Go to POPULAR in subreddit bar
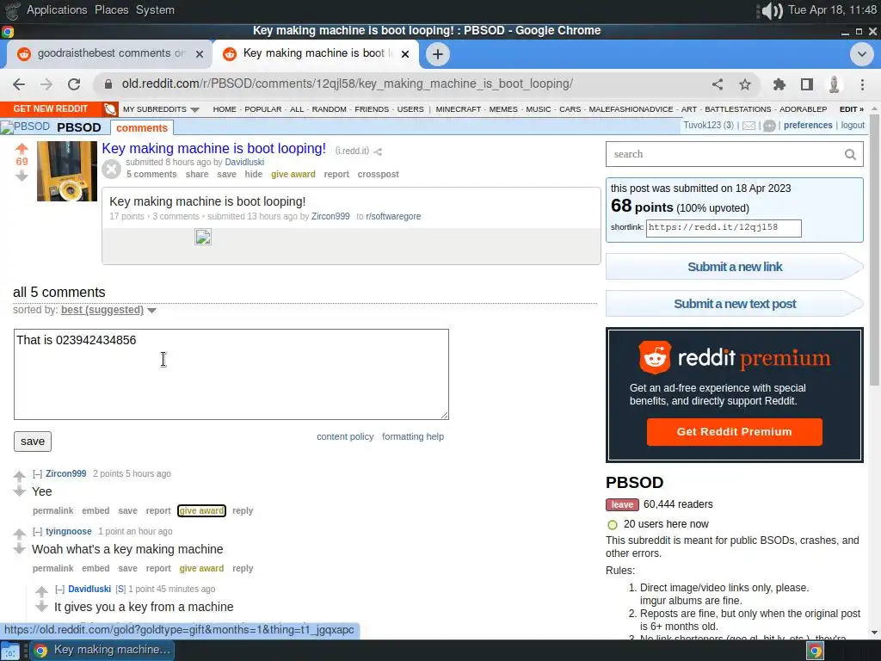The height and width of the screenshot is (661, 881). pyautogui.click(x=263, y=109)
